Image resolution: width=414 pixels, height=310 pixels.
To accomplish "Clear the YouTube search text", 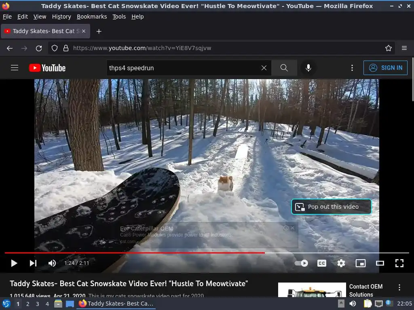I will tap(264, 68).
